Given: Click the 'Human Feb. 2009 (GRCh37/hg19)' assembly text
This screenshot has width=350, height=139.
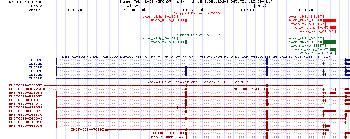Looking at the screenshot, I should tap(152, 1).
